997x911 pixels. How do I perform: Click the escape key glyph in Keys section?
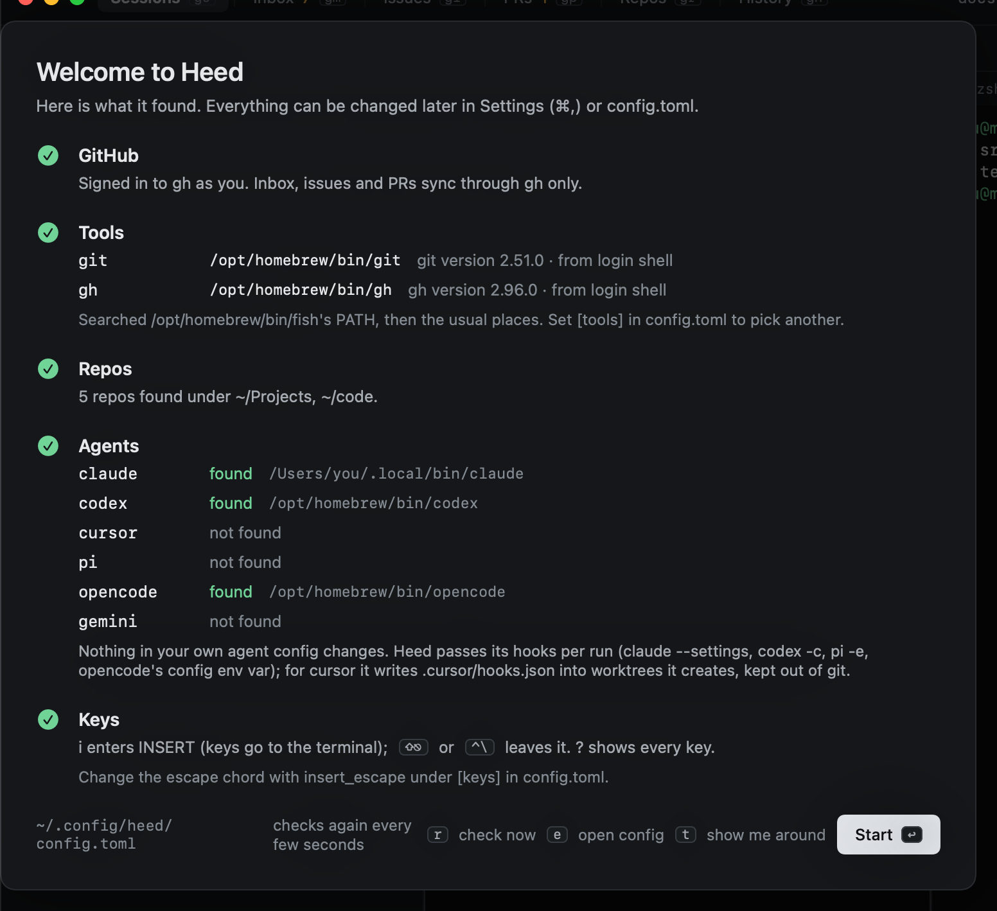414,747
